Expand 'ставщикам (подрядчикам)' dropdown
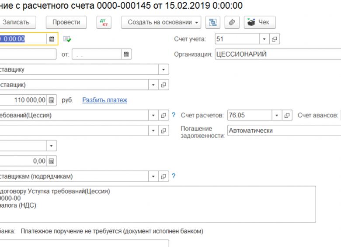 tap(153, 176)
